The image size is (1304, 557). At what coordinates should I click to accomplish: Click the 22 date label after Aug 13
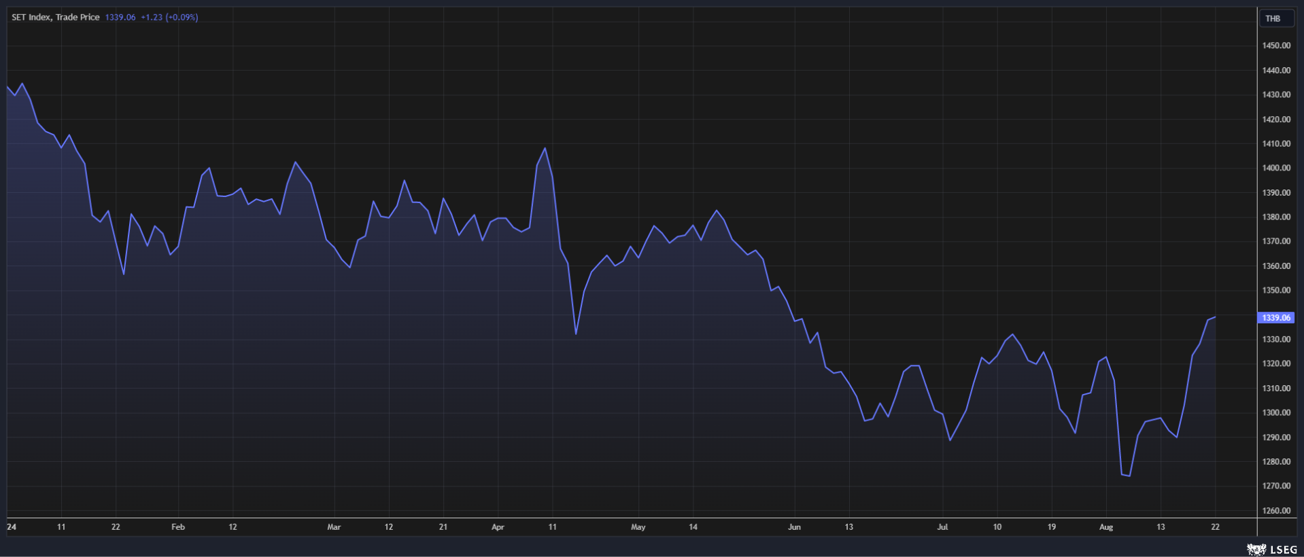(1215, 527)
